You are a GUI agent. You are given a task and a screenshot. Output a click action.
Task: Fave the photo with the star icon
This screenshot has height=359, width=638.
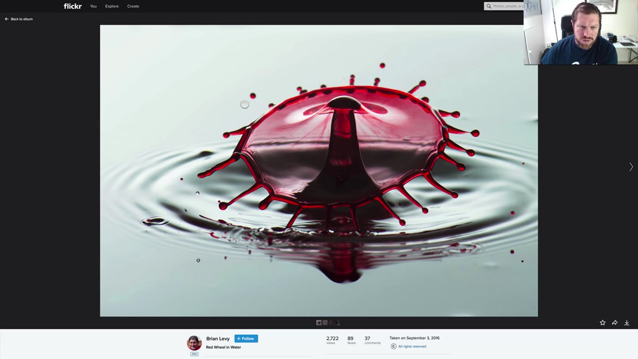[x=602, y=322]
